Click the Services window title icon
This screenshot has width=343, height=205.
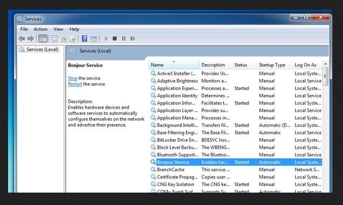(x=19, y=19)
